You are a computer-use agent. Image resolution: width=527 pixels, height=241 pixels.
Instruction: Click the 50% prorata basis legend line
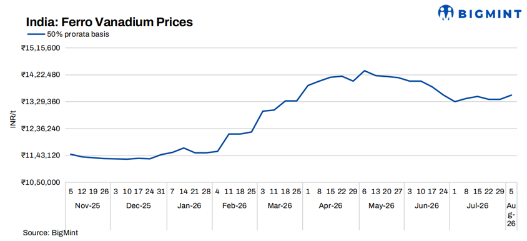(x=36, y=34)
